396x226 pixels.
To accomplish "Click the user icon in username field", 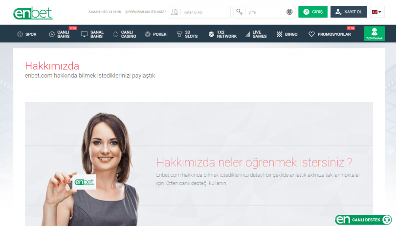I will (x=175, y=12).
